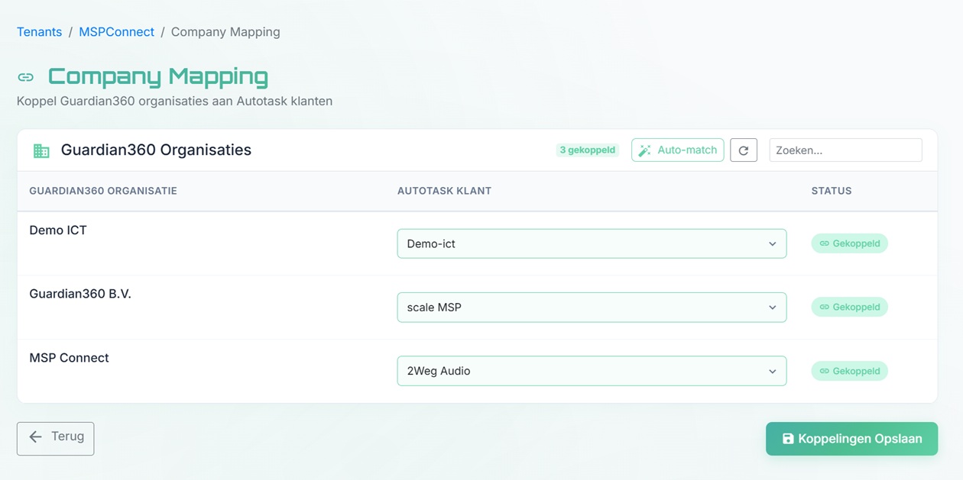Click the Koppelingen Opslaan button
The image size is (963, 480).
[x=851, y=439]
